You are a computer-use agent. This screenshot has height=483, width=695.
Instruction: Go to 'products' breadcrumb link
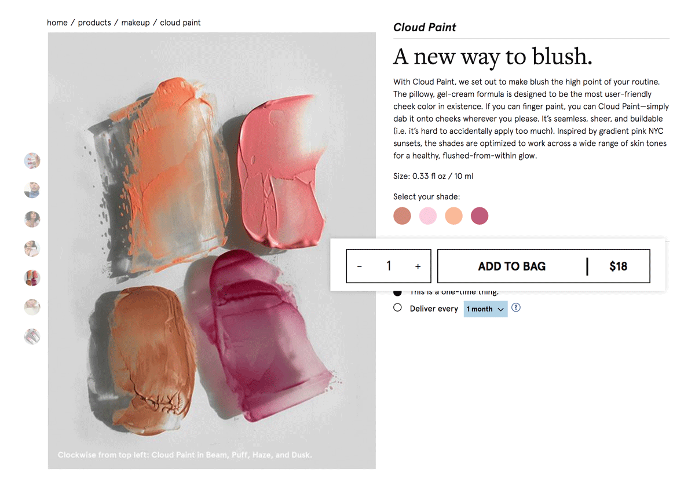pyautogui.click(x=94, y=23)
